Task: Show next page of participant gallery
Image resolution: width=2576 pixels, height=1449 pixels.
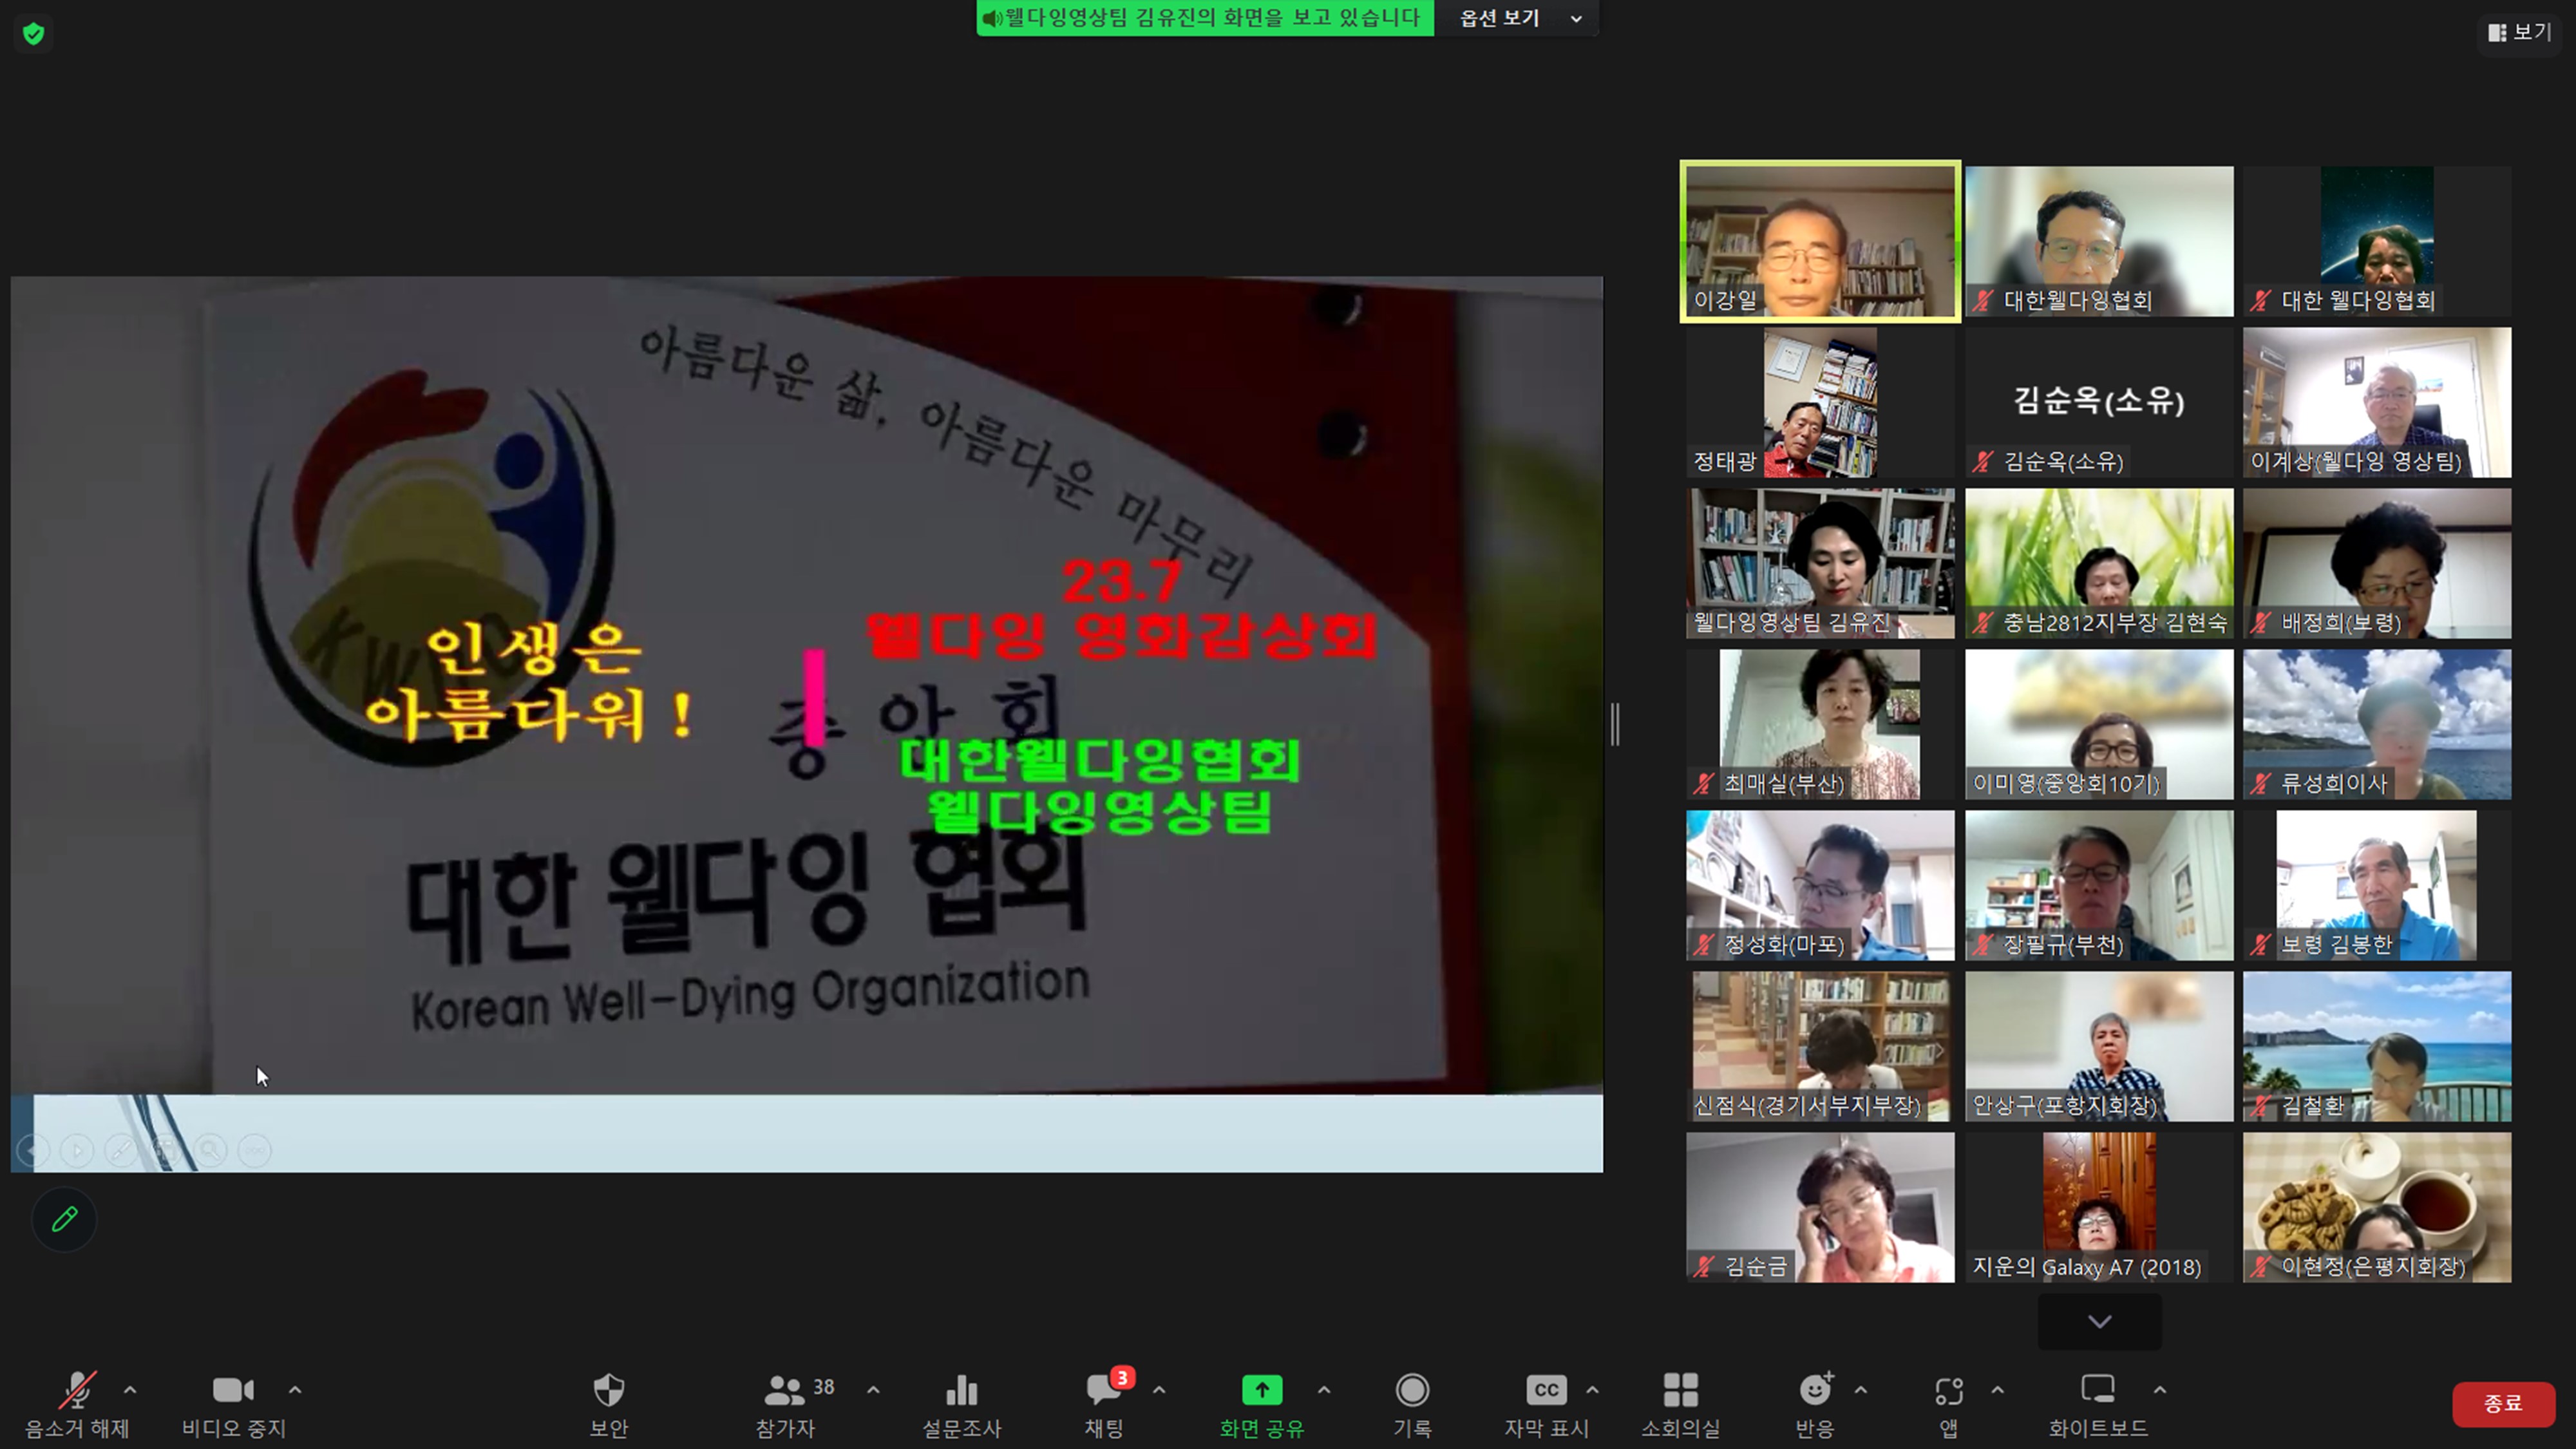Action: click(2100, 1321)
